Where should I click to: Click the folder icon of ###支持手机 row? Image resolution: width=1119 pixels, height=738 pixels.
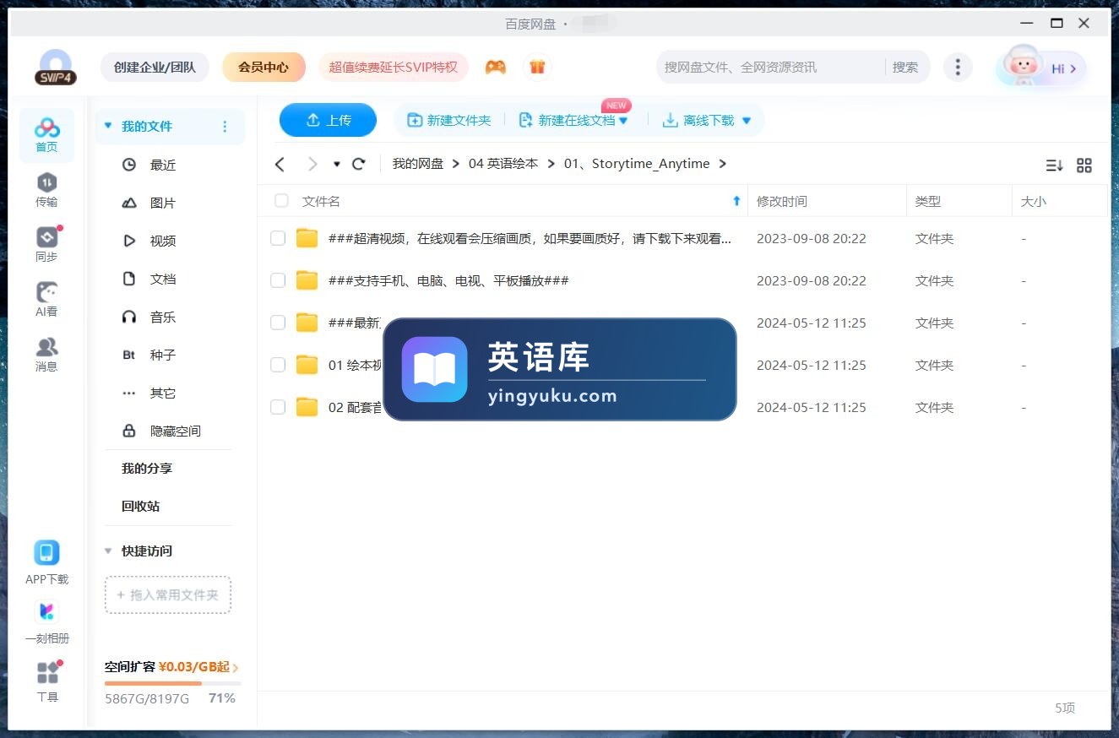(307, 280)
